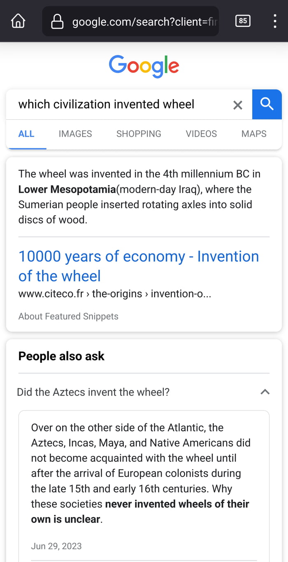The height and width of the screenshot is (562, 288).
Task: Click the padlock site security icon
Action: (x=57, y=21)
